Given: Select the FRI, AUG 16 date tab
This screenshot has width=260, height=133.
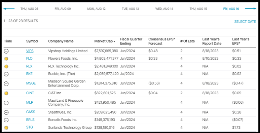Looking at the screenshot, I should pyautogui.click(x=231, y=9).
